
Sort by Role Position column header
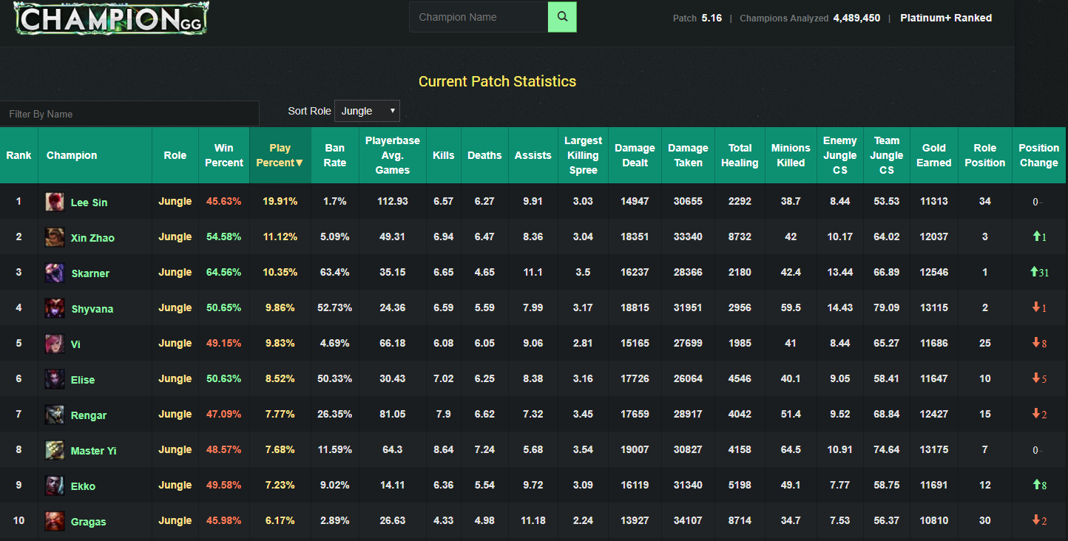pos(985,155)
